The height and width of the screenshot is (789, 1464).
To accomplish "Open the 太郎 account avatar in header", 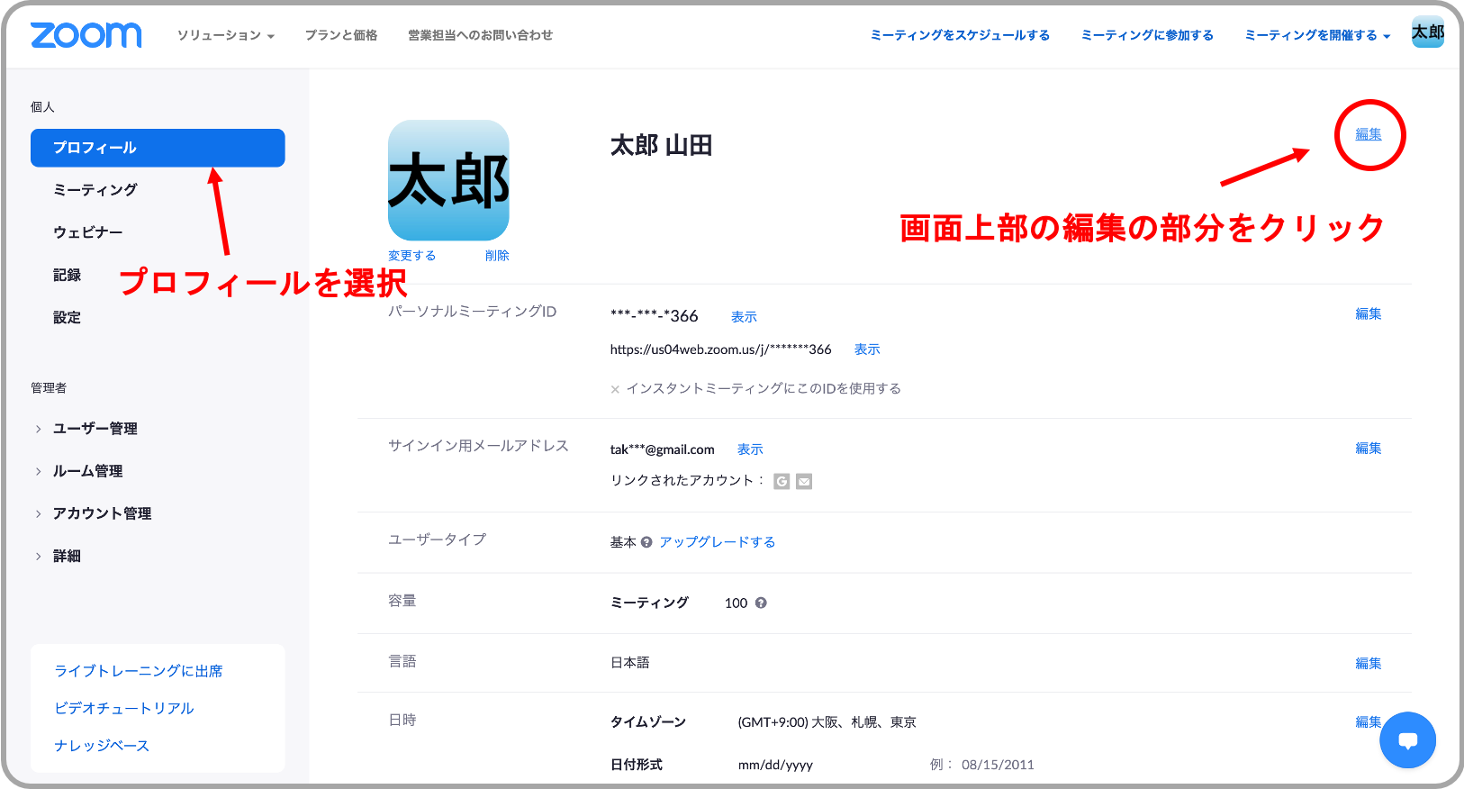I will click(x=1427, y=32).
